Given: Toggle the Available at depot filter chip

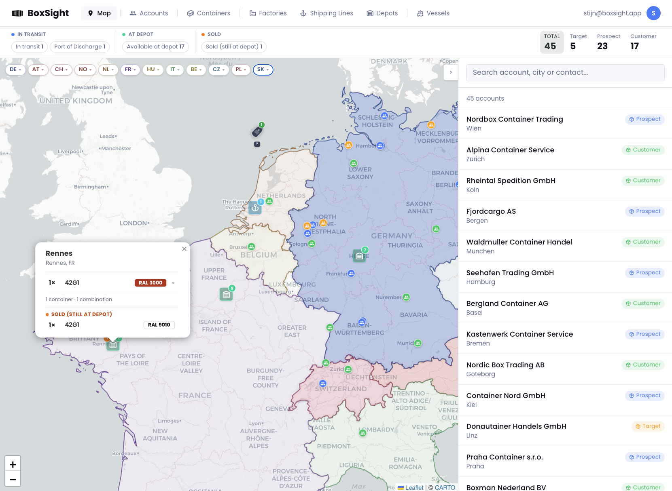Looking at the screenshot, I should point(155,46).
